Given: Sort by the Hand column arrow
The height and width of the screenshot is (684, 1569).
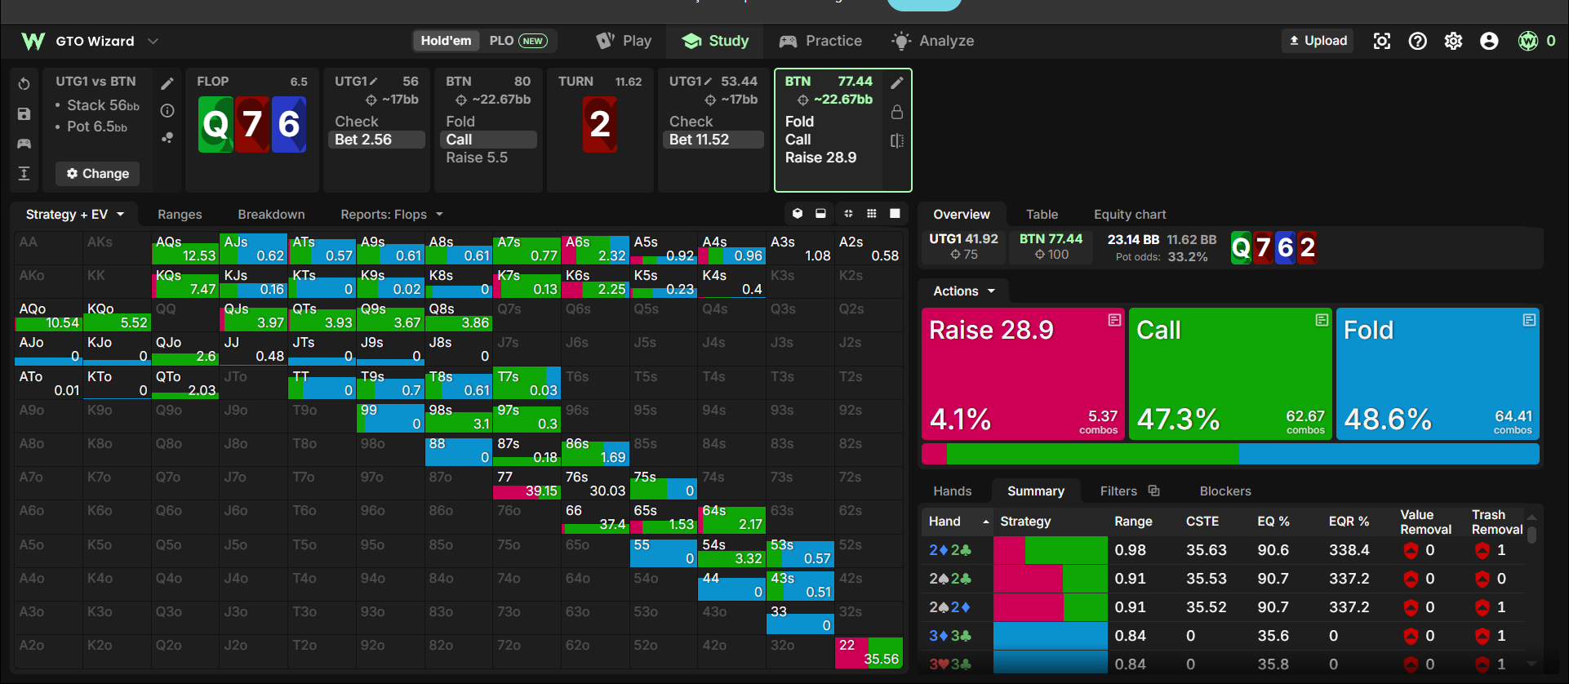Looking at the screenshot, I should coord(986,522).
